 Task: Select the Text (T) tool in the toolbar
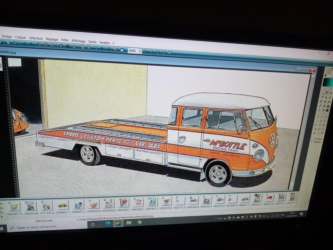coord(102,48)
